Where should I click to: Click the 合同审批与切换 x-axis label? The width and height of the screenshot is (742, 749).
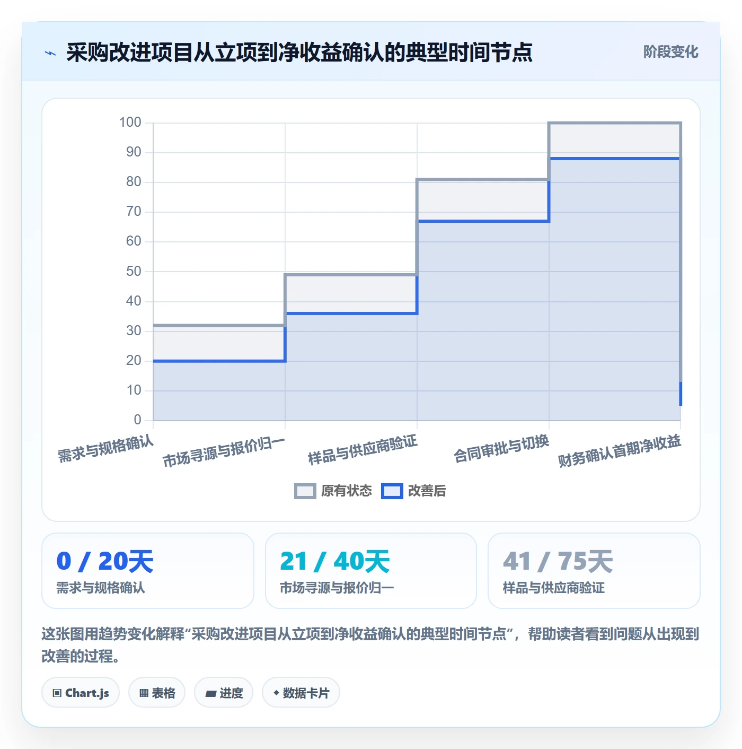[501, 449]
